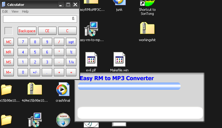Click the digit 8 button
The width and height of the screenshot is (222, 128).
point(35,42)
